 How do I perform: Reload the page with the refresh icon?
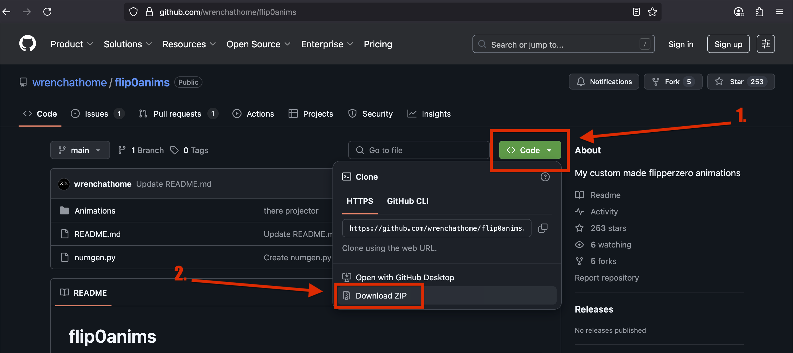pyautogui.click(x=47, y=12)
